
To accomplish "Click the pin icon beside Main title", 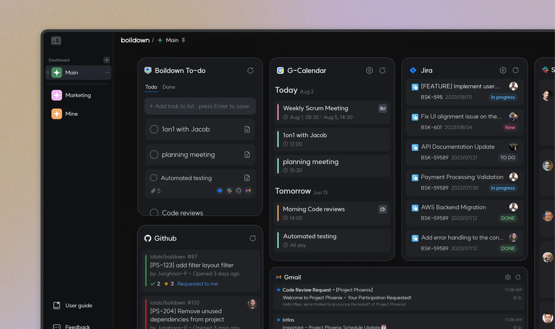I will pyautogui.click(x=183, y=40).
